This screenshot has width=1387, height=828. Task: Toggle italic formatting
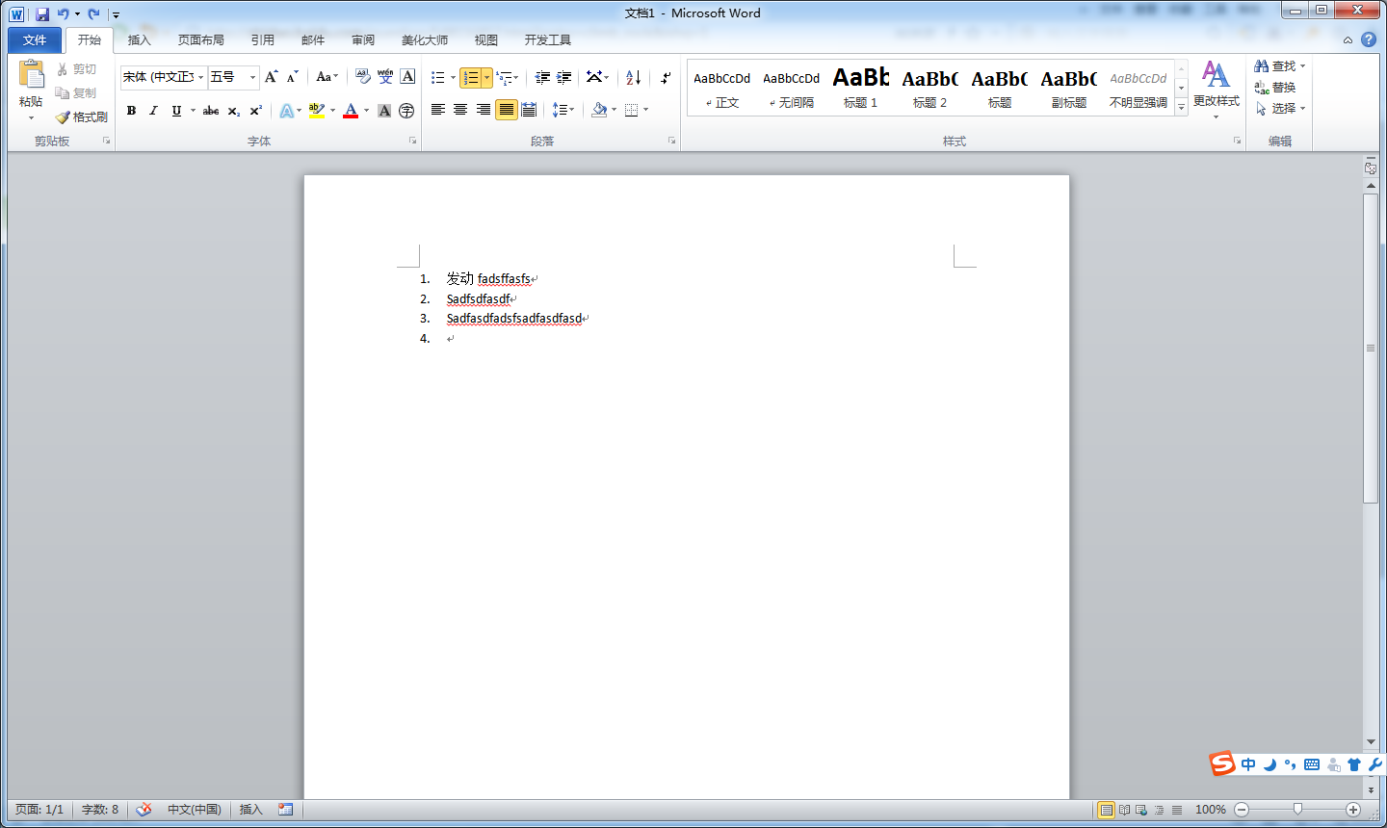click(x=153, y=111)
